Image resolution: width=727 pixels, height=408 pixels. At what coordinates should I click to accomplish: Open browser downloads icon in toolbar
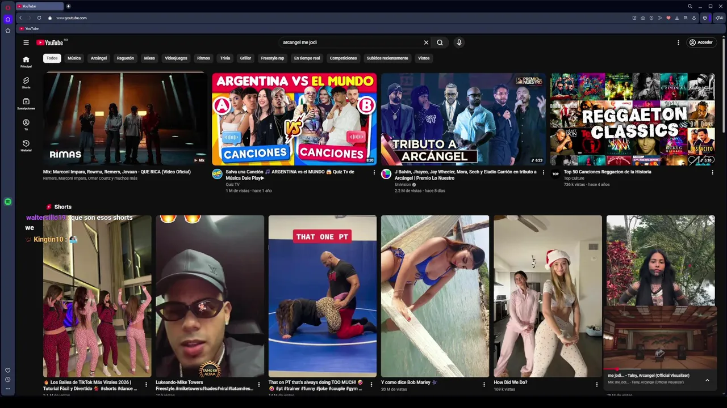[x=676, y=18]
